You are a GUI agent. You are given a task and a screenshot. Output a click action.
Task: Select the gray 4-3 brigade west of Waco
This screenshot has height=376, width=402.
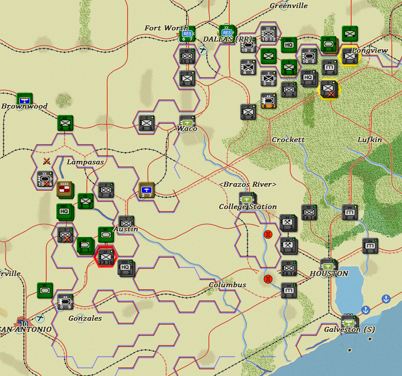(x=147, y=123)
